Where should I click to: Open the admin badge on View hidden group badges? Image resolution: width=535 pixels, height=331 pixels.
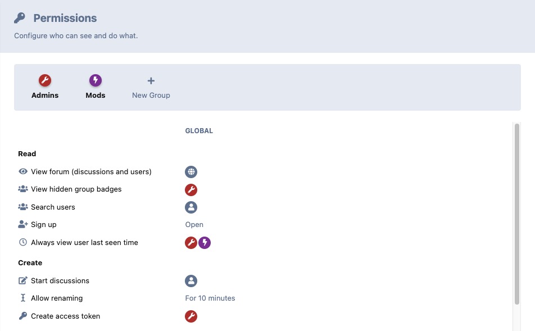[191, 190]
